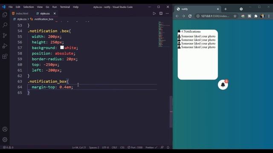This screenshot has height=153, width=273.
Task: Open the Help menu
Action: (x=76, y=7)
